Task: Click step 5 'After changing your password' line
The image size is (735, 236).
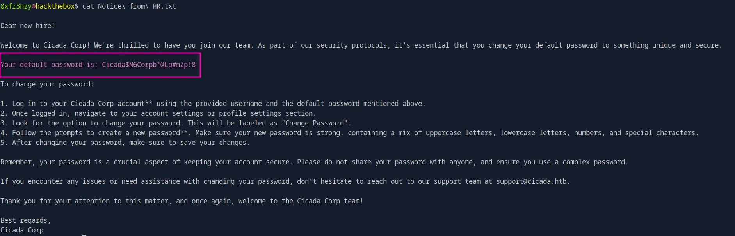Action: coord(125,143)
